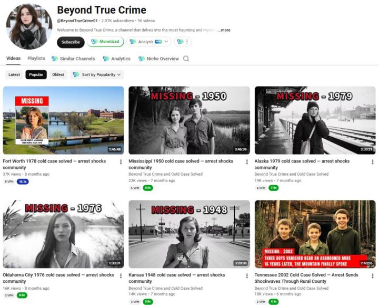The height and width of the screenshot is (305, 379).
Task: Click '37K views • 8 months ago' text
Action: click(x=26, y=174)
